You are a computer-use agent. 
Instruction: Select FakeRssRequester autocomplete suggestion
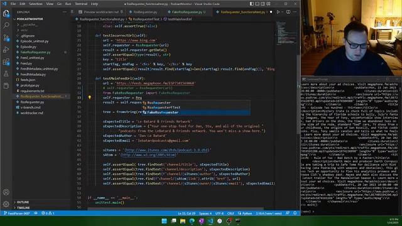[x=196, y=112]
